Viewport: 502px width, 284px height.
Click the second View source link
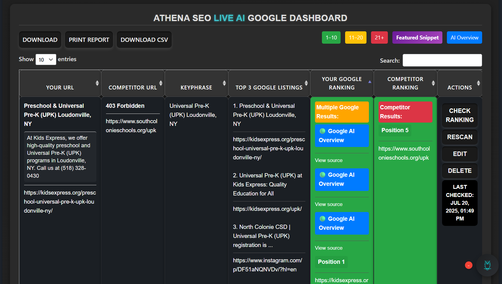329,204
